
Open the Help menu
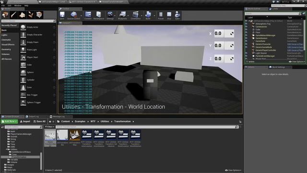26,6
